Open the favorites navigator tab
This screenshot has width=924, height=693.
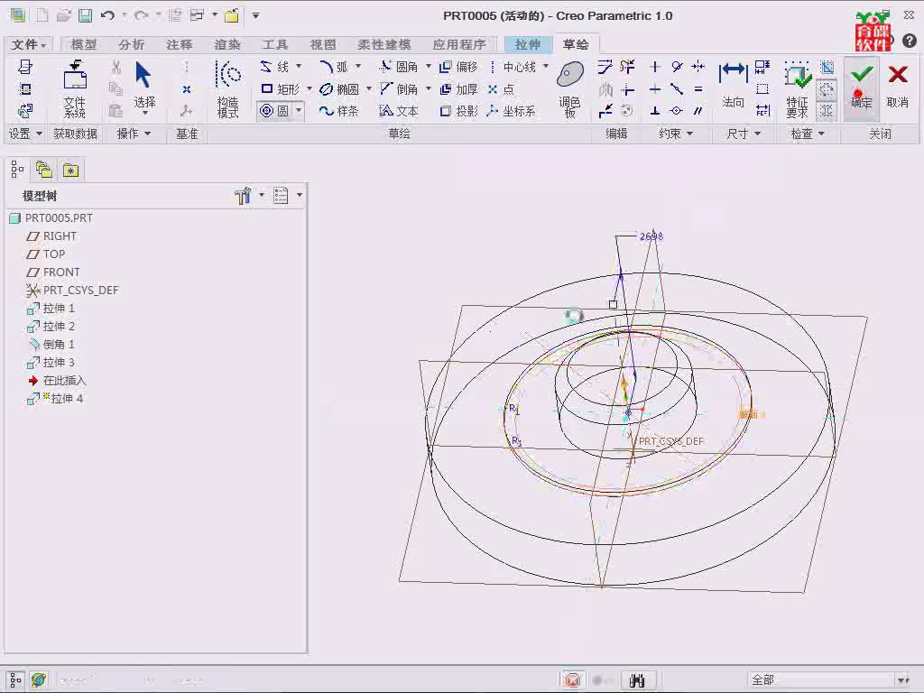click(x=70, y=171)
